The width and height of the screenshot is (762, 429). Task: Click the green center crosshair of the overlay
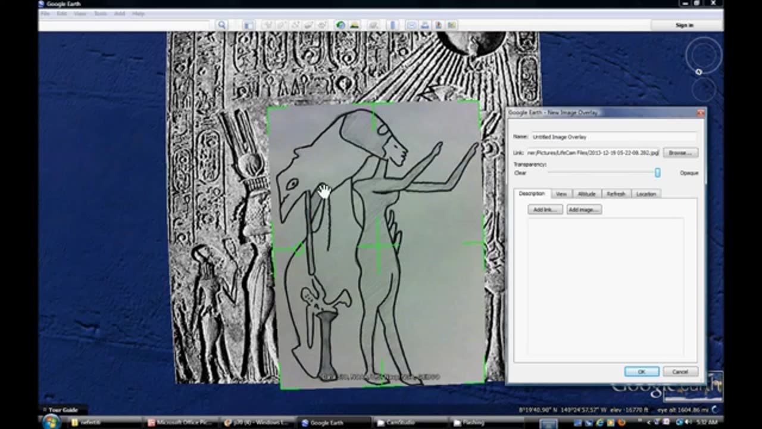[377, 244]
